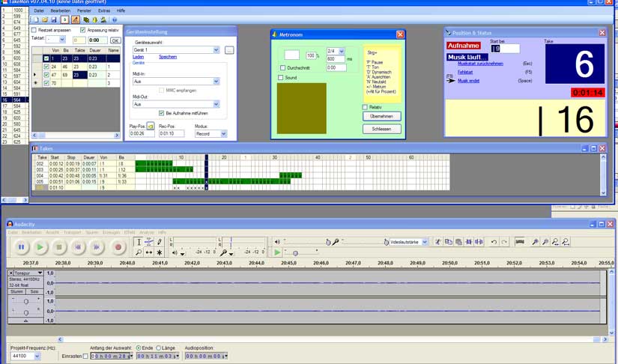The image size is (618, 364).
Task: Enable the Restzeit anpassen checkbox
Action: click(x=34, y=30)
